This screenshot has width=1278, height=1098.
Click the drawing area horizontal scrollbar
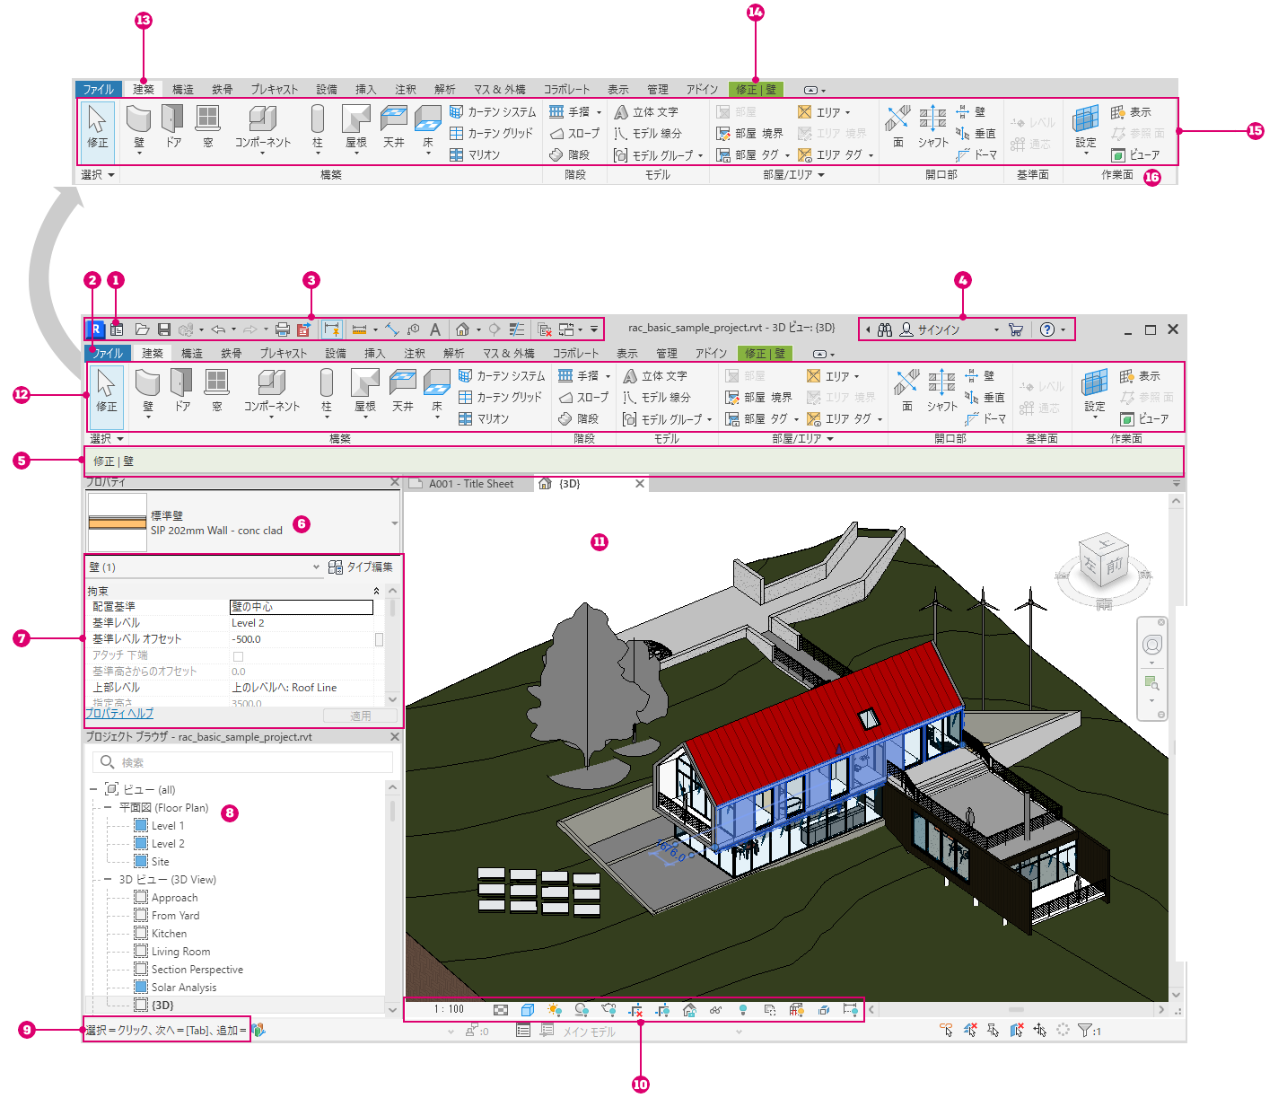(1016, 1009)
